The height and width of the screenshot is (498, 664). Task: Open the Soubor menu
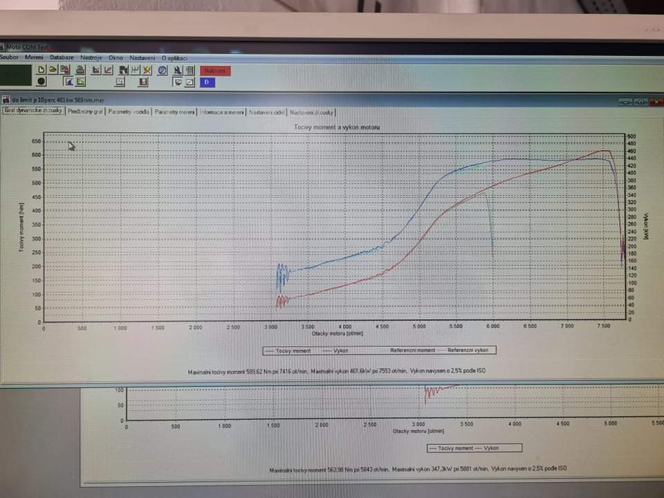pyautogui.click(x=9, y=57)
